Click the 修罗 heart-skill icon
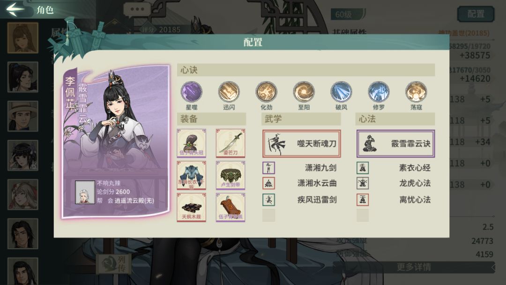 (x=379, y=92)
